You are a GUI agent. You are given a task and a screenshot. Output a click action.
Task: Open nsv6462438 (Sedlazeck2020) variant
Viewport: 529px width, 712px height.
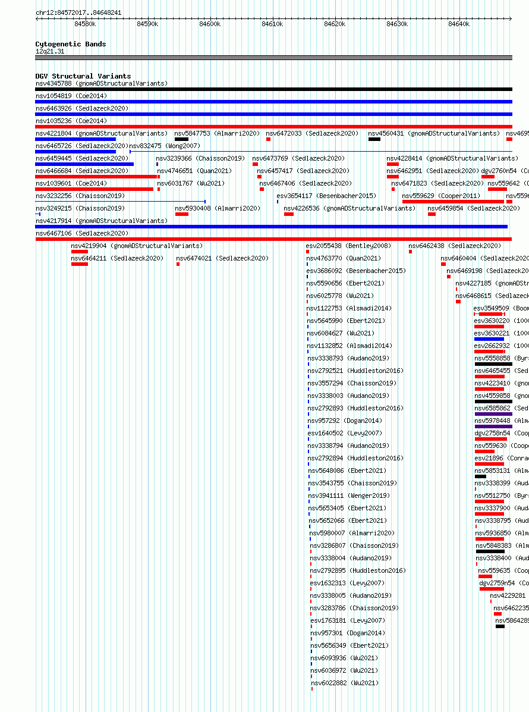[455, 246]
